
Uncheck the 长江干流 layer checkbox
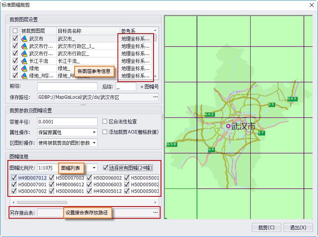pyautogui.click(x=15, y=61)
